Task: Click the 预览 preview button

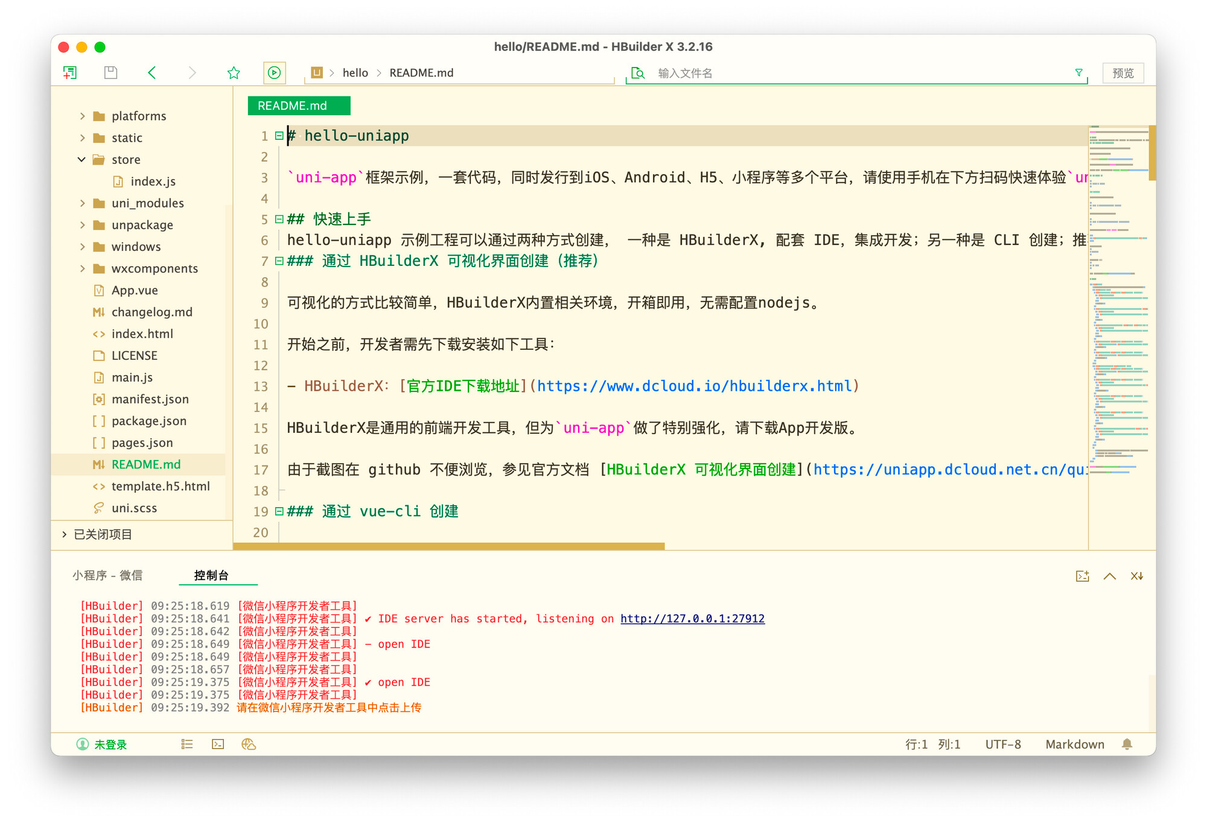Action: (1123, 73)
